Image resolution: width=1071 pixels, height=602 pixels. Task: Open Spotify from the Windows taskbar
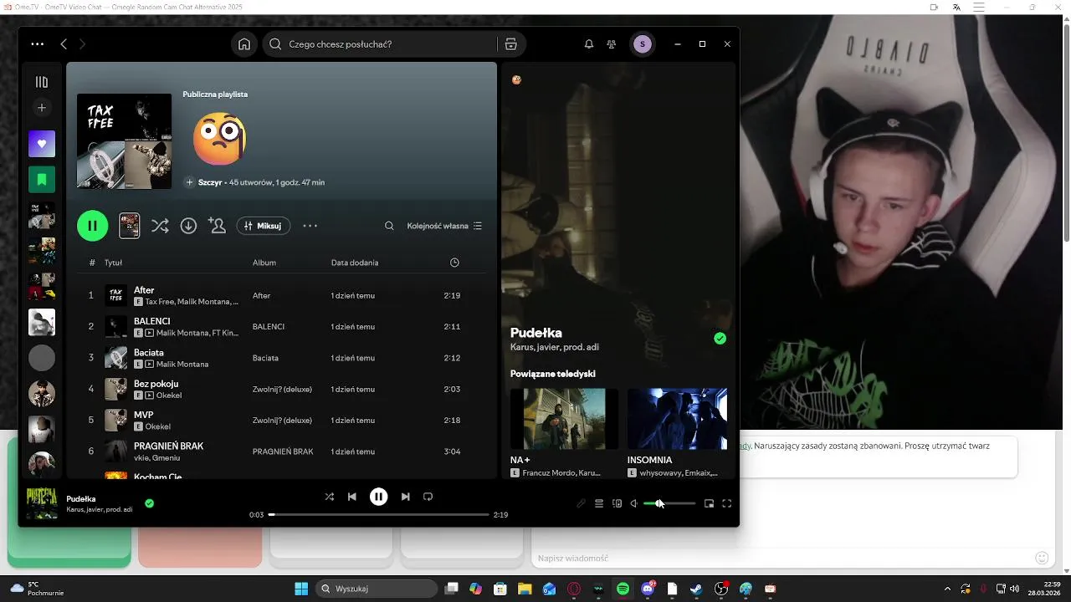pyautogui.click(x=623, y=589)
